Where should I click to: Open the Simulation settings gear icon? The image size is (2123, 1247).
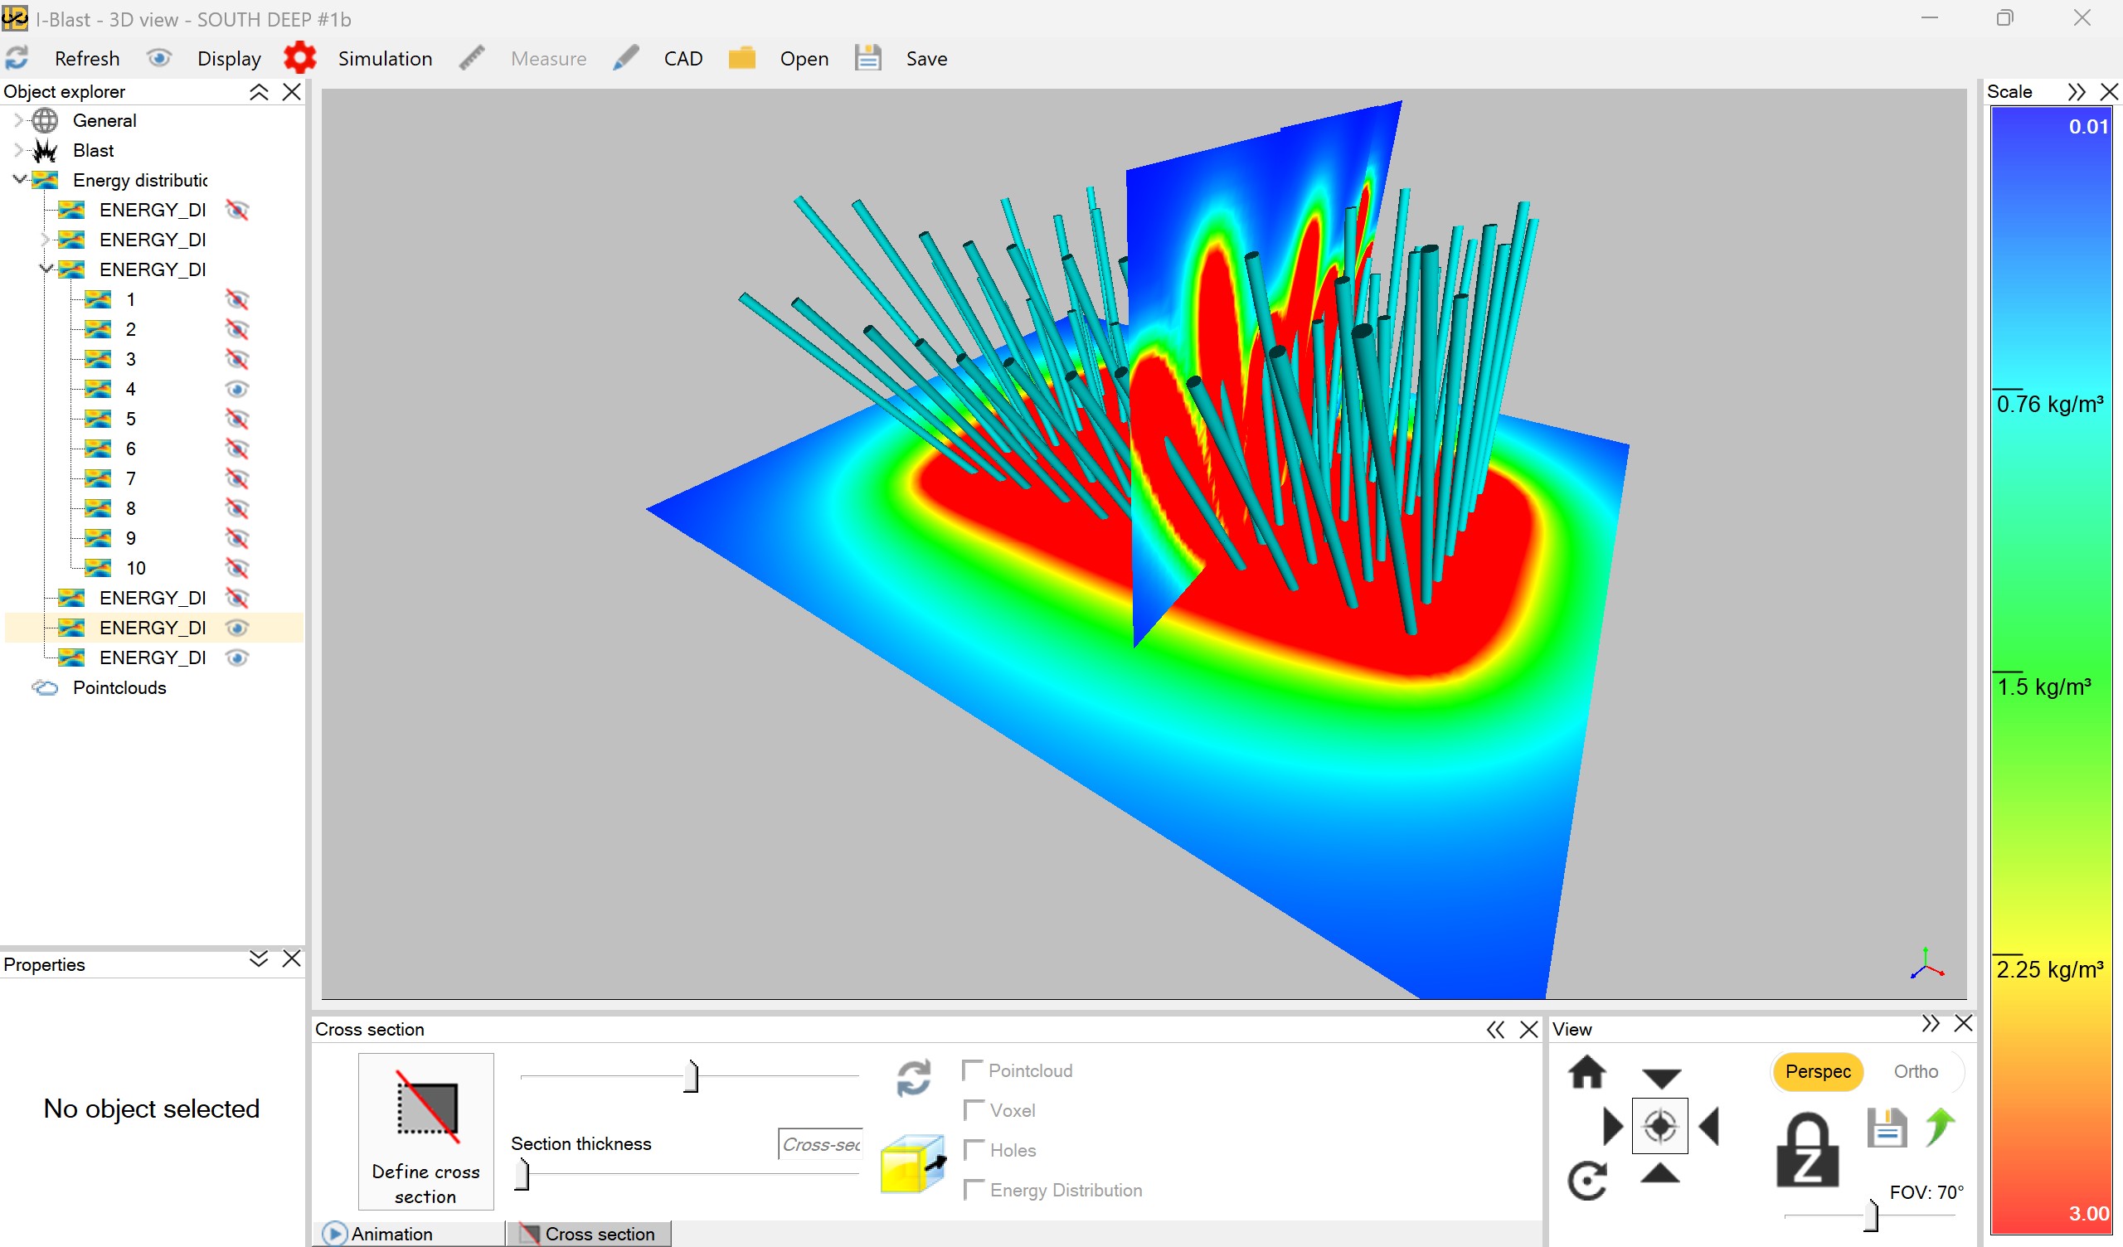coord(300,56)
